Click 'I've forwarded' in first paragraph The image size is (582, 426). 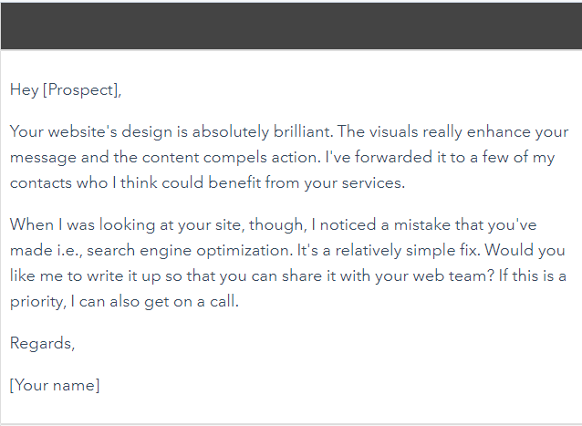(379, 157)
